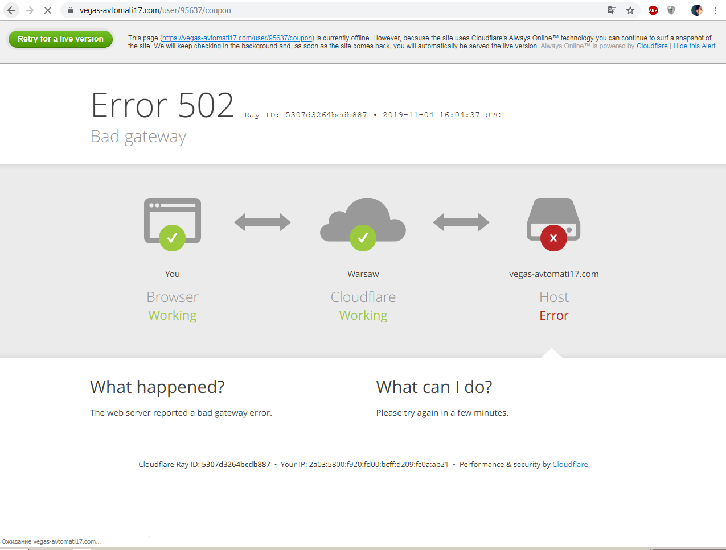The height and width of the screenshot is (550, 726).
Task: Click the 'You' label under browser icon
Action: [x=173, y=274]
